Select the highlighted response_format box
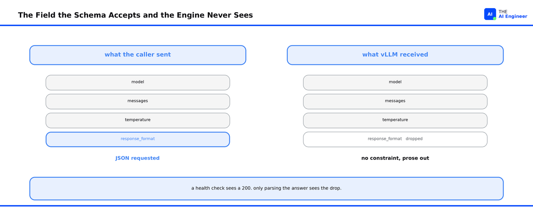The image size is (533, 212). [138, 139]
